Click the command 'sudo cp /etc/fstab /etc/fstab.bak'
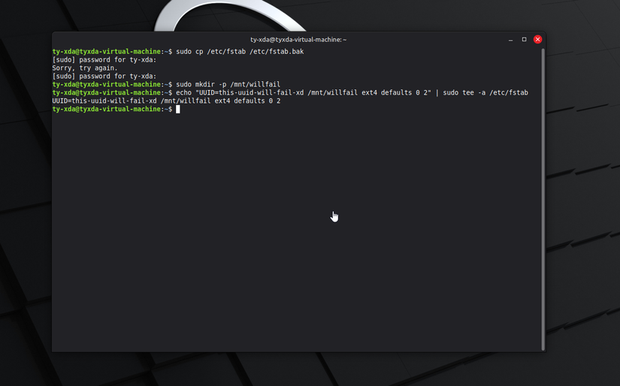This screenshot has width=620, height=386. tap(240, 52)
